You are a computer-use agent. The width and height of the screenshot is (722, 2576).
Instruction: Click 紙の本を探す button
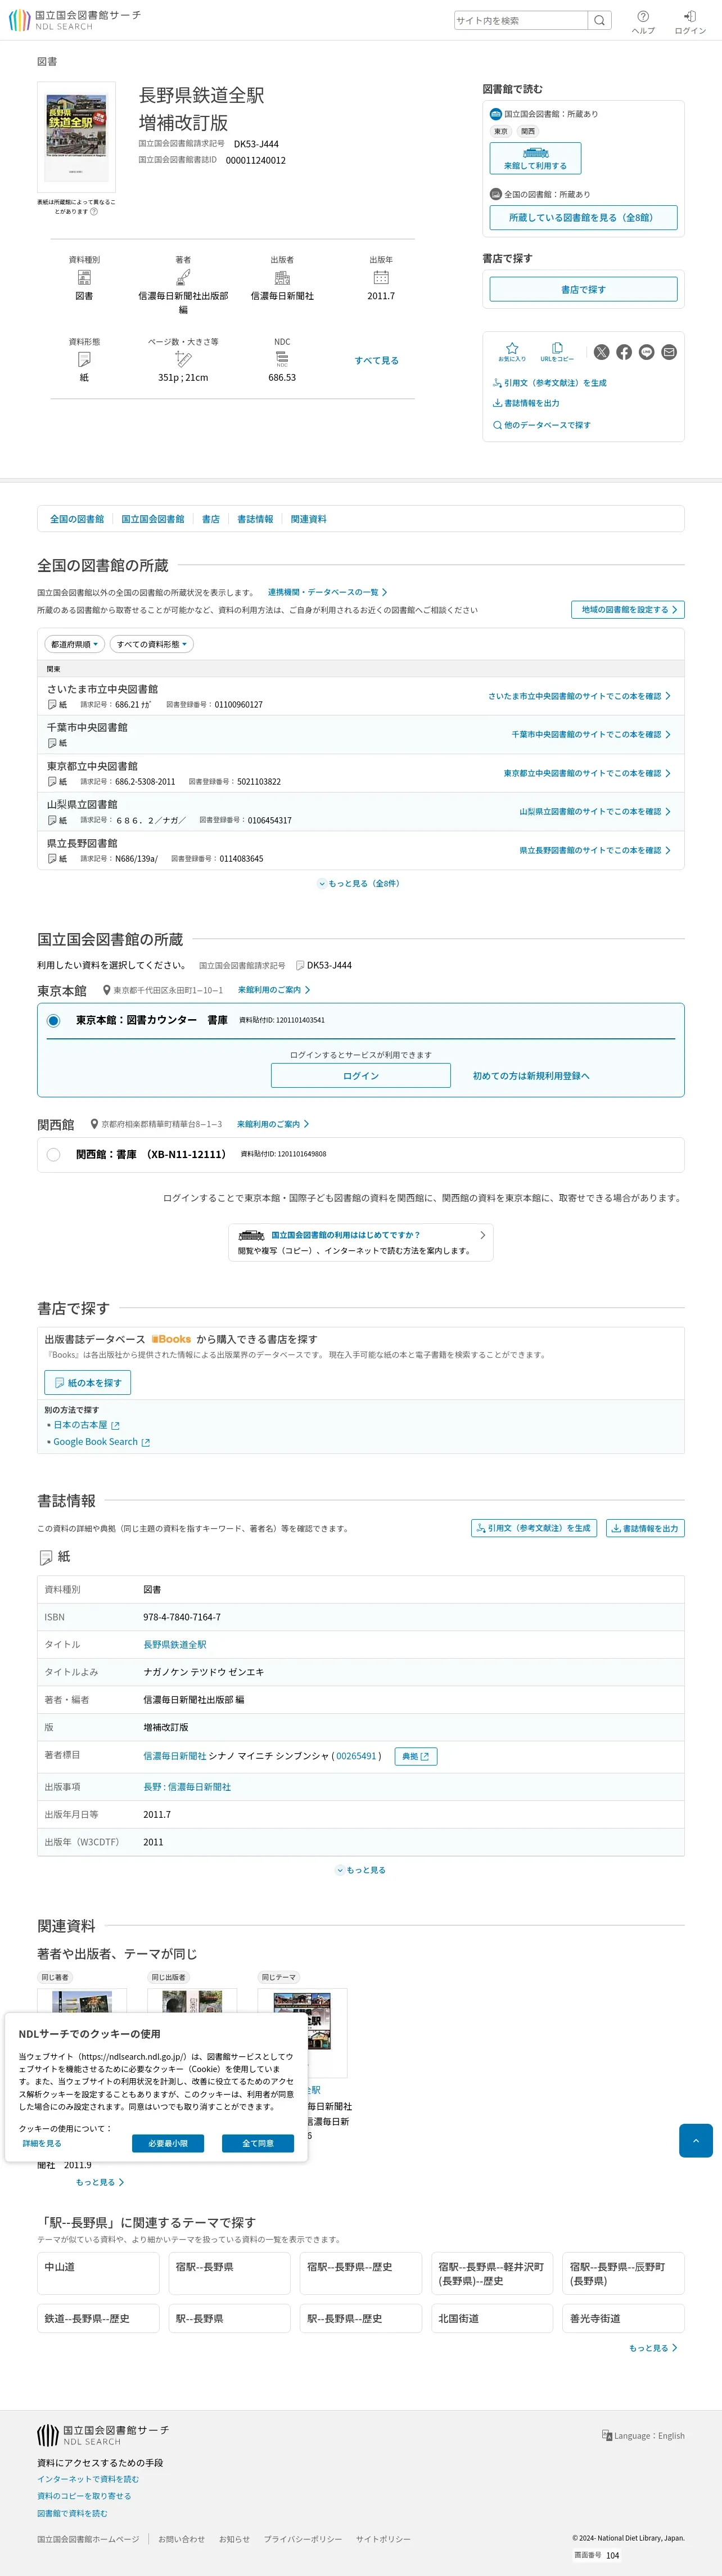tap(87, 1383)
